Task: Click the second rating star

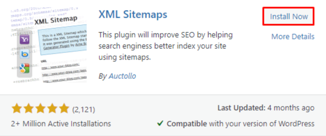Action: [28, 108]
